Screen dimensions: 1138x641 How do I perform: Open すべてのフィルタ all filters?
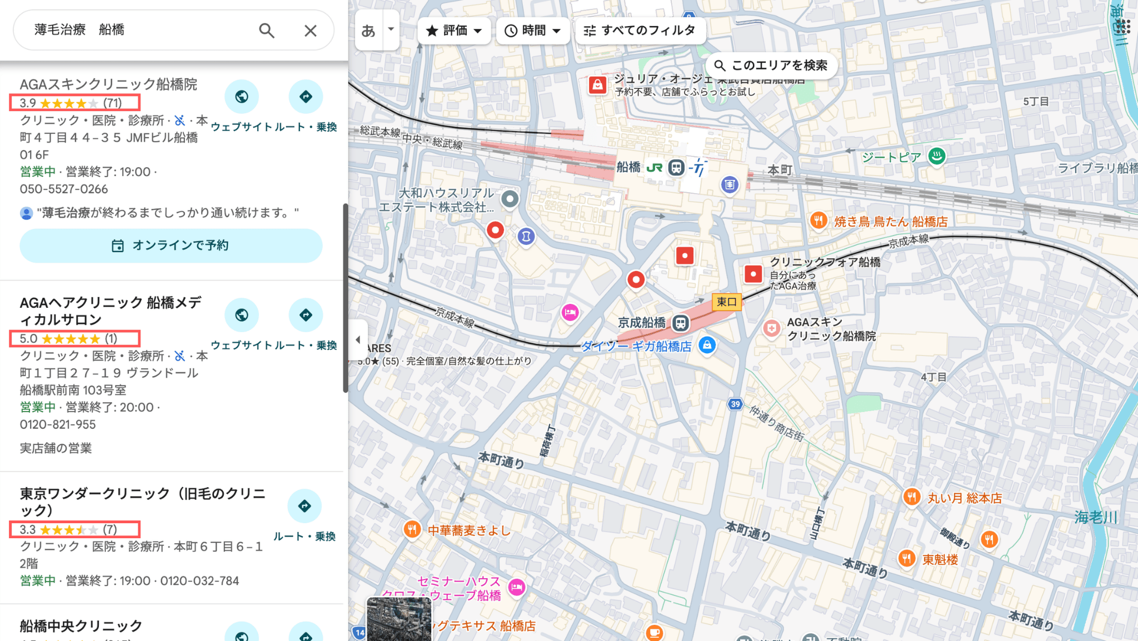640,31
